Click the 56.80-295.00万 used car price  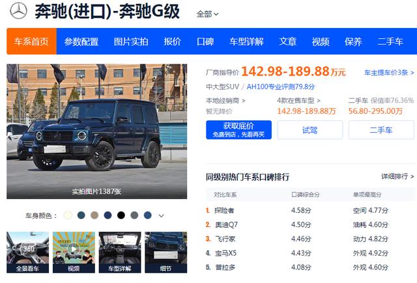pos(375,111)
